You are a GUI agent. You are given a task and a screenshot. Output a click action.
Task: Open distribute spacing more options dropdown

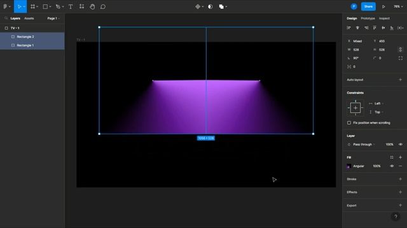point(401,28)
